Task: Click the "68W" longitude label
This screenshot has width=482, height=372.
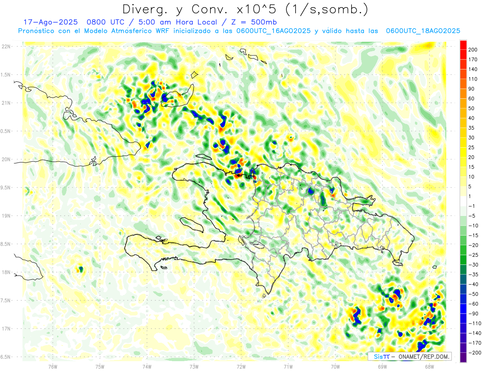Action: click(429, 366)
